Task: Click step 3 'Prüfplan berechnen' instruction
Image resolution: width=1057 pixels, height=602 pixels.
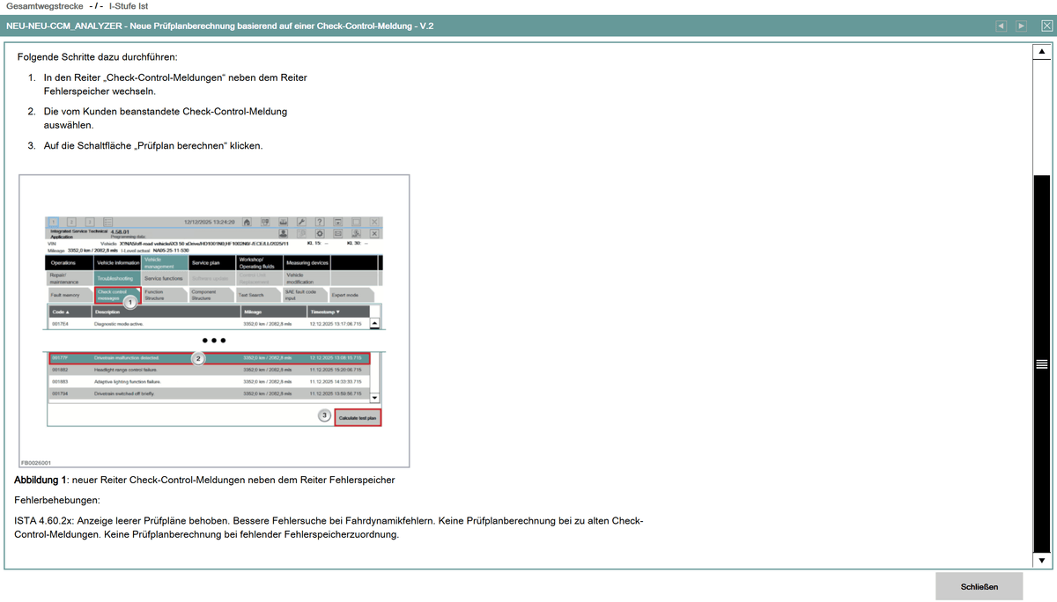Action: (152, 145)
